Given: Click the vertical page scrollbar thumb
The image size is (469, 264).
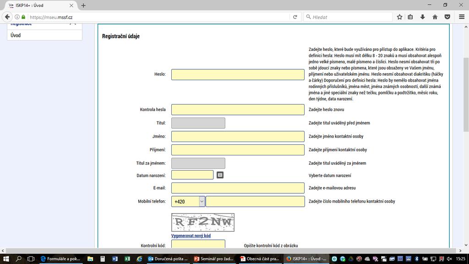Looking at the screenshot, I should pyautogui.click(x=466, y=94).
